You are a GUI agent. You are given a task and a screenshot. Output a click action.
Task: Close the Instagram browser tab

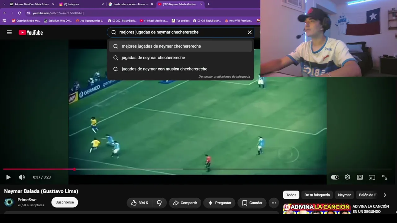click(x=103, y=4)
